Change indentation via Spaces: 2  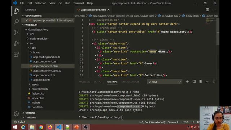pos(173,122)
